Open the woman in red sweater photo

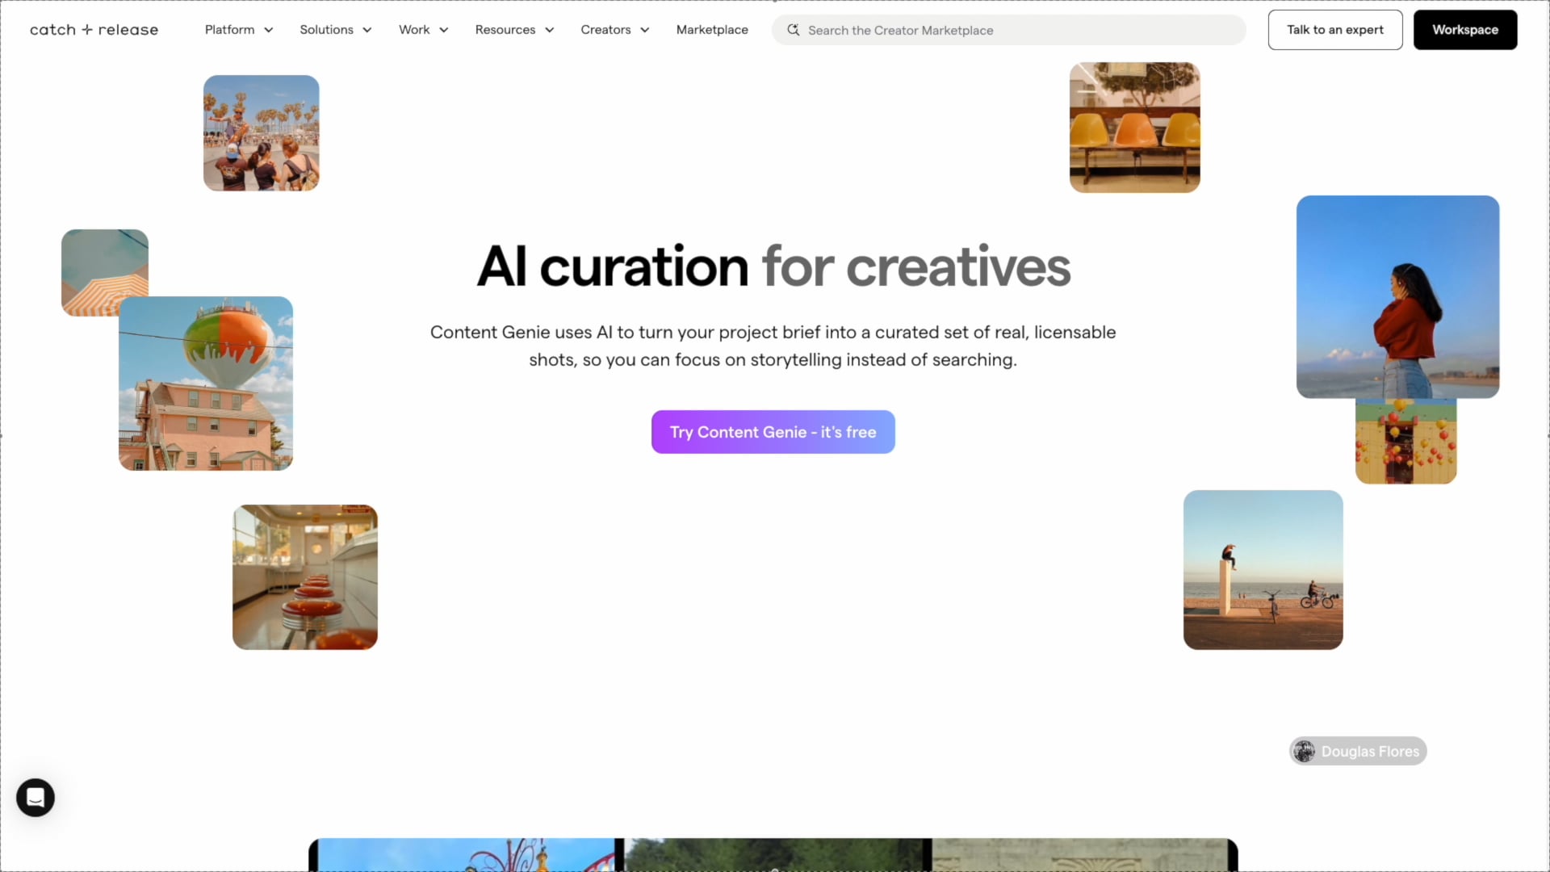1397,296
